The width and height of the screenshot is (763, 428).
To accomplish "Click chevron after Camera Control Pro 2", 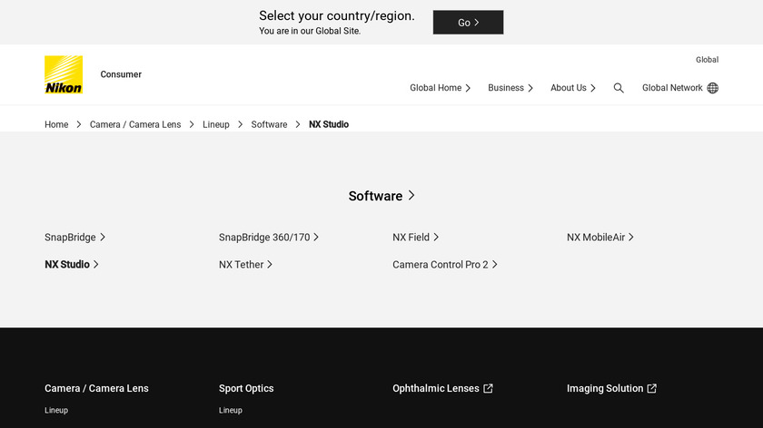I will tap(494, 264).
